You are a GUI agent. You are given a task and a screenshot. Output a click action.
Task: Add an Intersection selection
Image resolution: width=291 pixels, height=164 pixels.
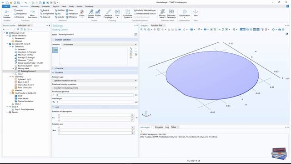pos(72,14)
